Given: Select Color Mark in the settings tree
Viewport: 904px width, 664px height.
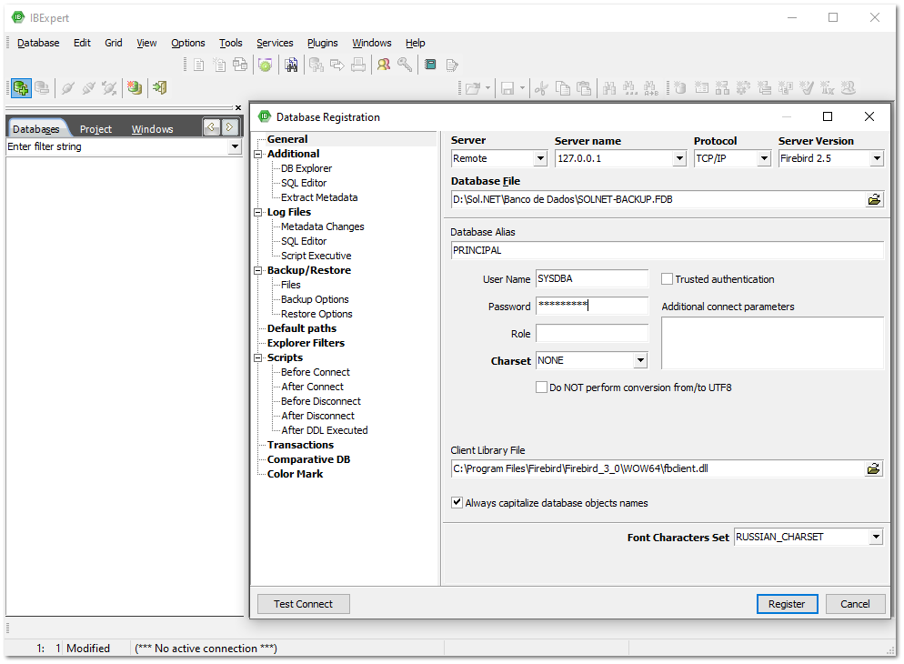Looking at the screenshot, I should click(296, 474).
